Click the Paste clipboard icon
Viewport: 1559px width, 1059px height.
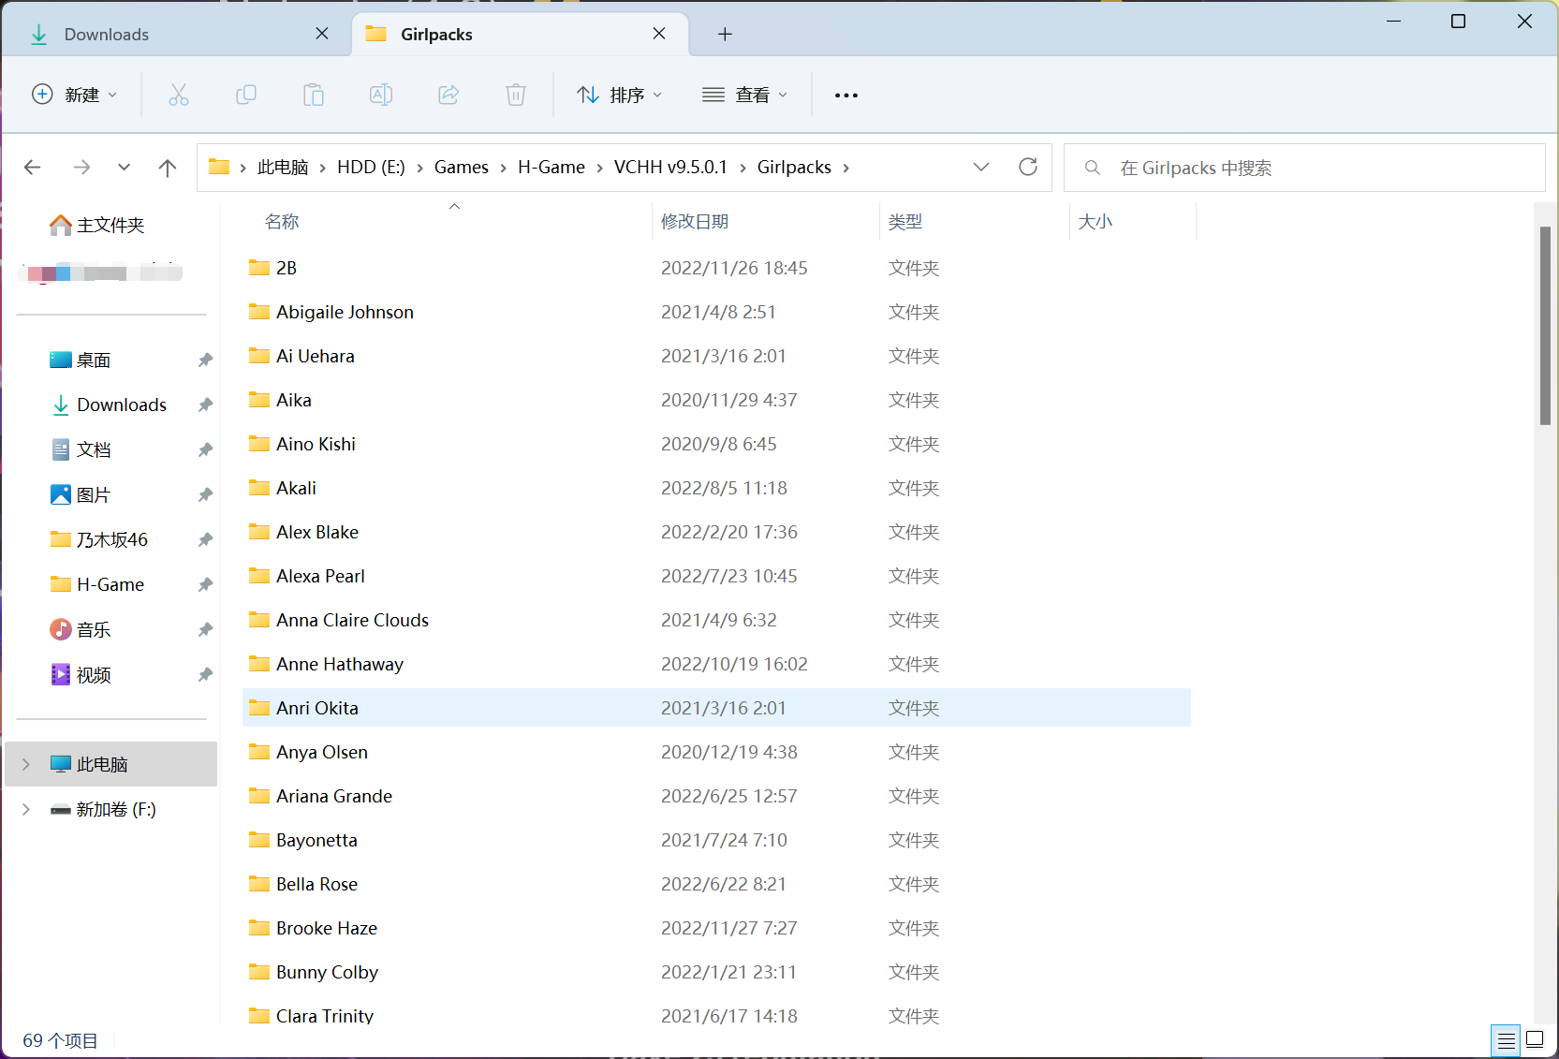point(314,95)
